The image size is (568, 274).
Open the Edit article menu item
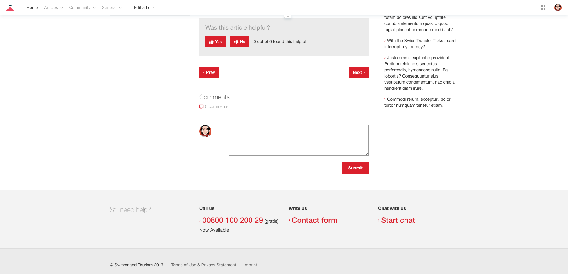click(144, 8)
